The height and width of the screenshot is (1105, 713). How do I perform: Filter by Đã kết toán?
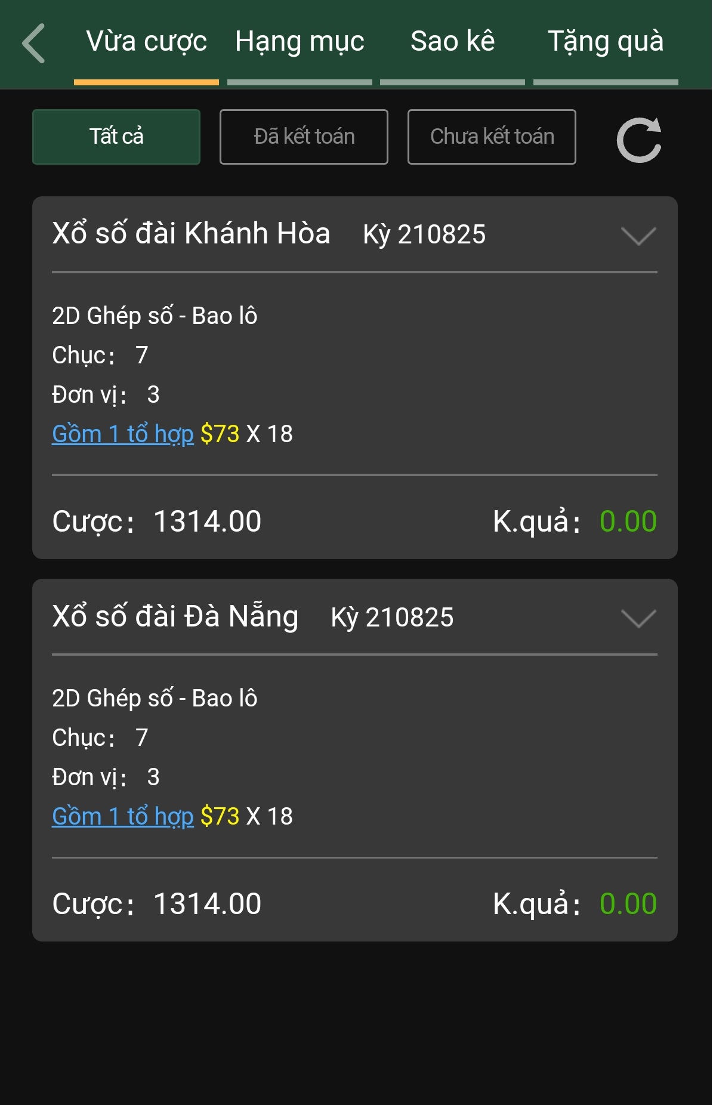(x=304, y=137)
